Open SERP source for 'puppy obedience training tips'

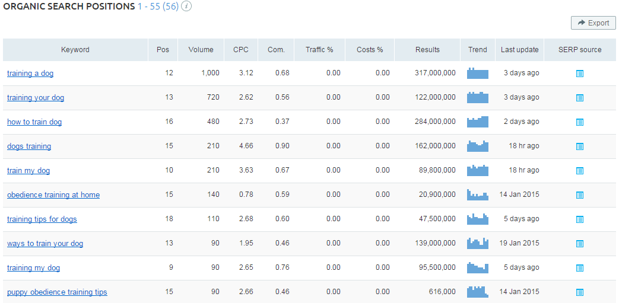[x=579, y=292]
